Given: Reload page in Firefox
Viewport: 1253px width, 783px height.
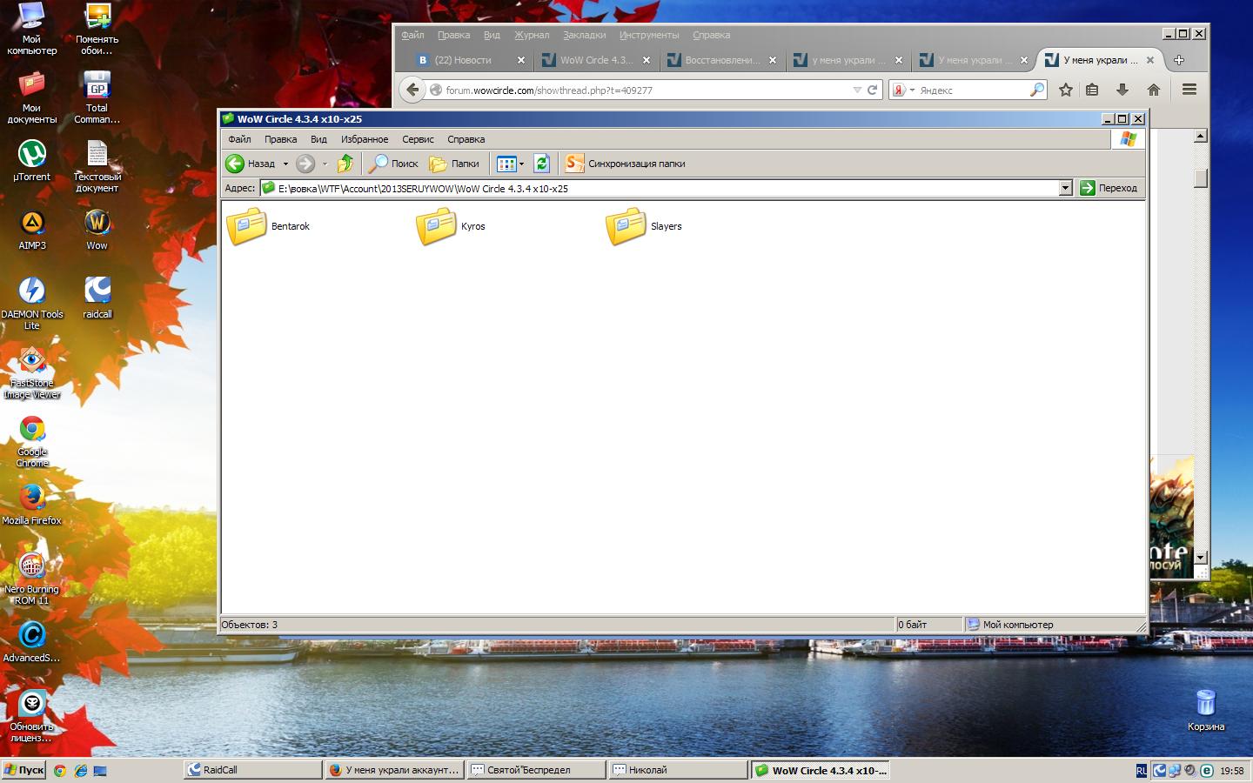Looking at the screenshot, I should tap(872, 90).
